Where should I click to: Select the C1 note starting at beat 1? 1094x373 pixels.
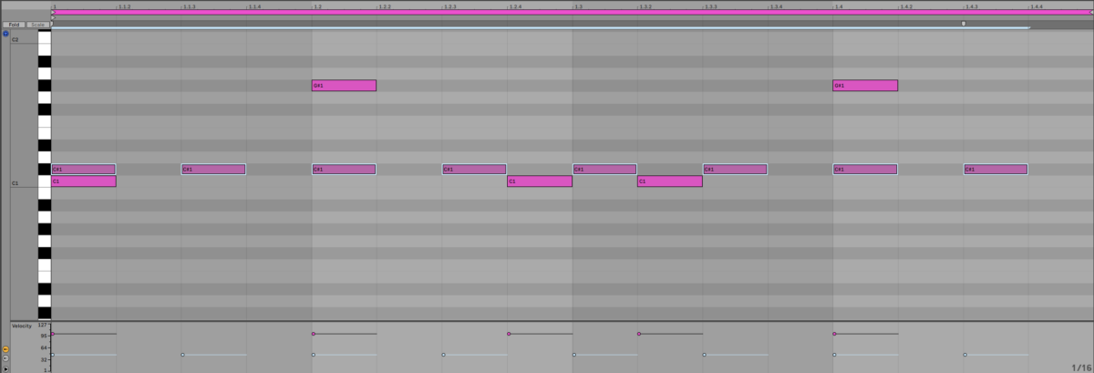tap(84, 181)
